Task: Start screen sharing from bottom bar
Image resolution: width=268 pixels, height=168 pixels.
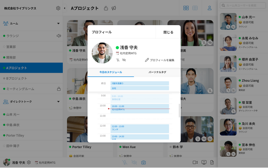Action: 203,163
